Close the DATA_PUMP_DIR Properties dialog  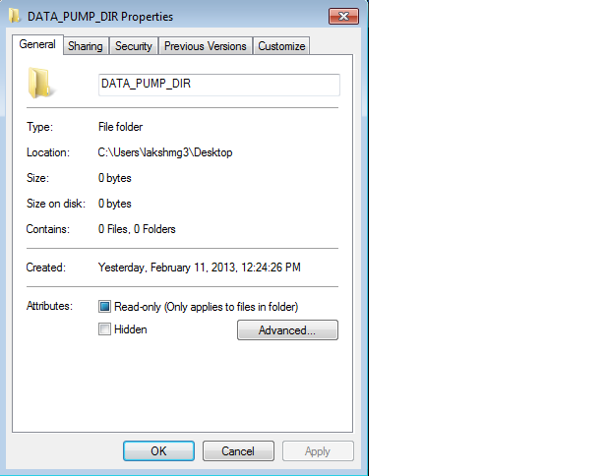(343, 16)
